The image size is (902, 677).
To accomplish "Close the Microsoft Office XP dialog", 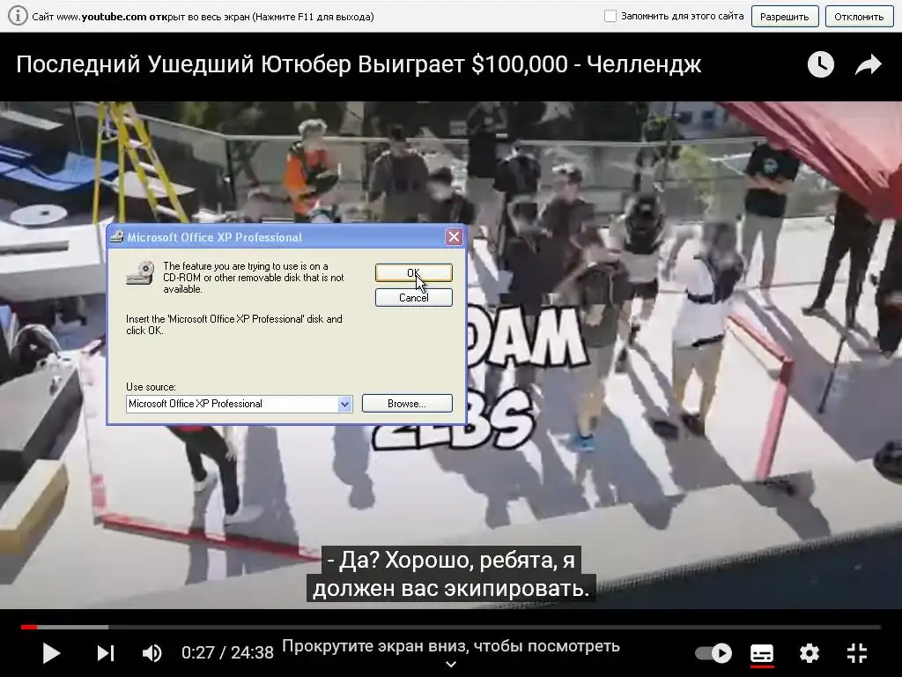I will pos(454,236).
